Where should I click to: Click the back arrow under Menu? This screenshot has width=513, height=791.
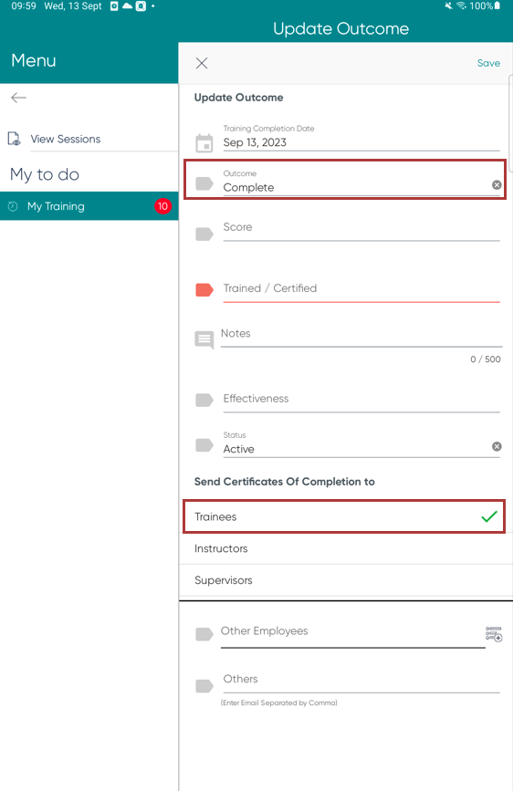point(18,98)
